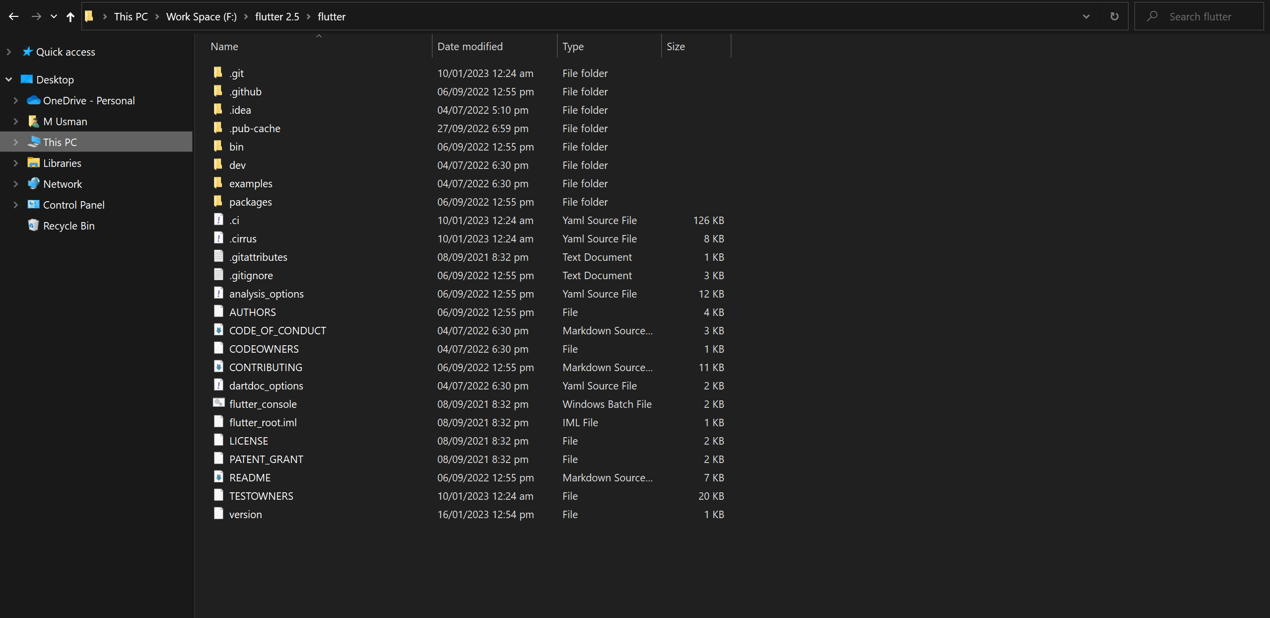1270x618 pixels.
Task: Select .gitattributes text document icon
Action: 218,256
